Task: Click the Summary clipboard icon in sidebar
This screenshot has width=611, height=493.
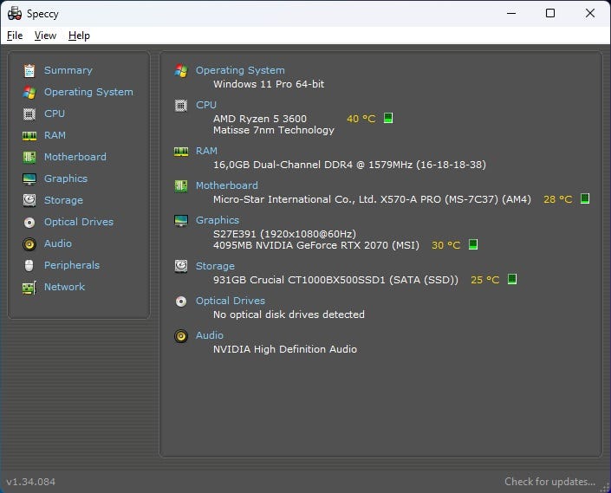Action: coord(29,70)
